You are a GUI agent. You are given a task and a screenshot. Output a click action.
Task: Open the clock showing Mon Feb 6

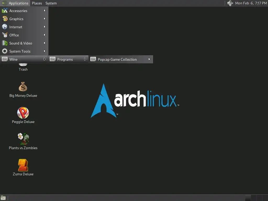pyautogui.click(x=251, y=3)
